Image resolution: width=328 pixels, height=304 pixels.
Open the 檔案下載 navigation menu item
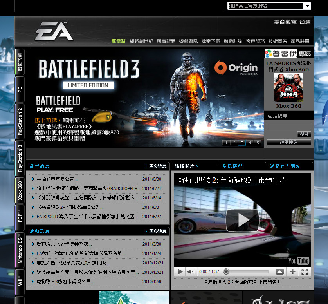[x=211, y=41]
